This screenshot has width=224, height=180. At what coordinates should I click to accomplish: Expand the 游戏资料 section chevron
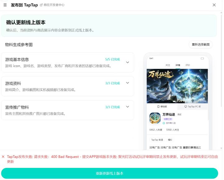click(x=128, y=83)
